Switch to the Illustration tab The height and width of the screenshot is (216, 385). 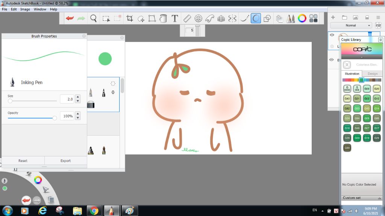pos(352,74)
